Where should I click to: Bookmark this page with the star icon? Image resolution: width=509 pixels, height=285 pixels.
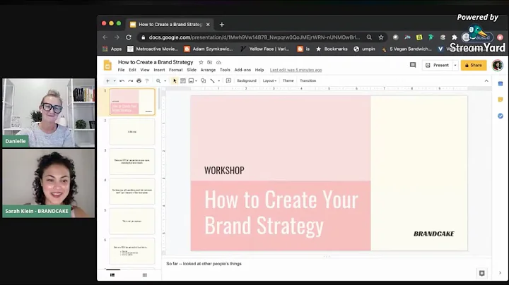click(x=381, y=37)
